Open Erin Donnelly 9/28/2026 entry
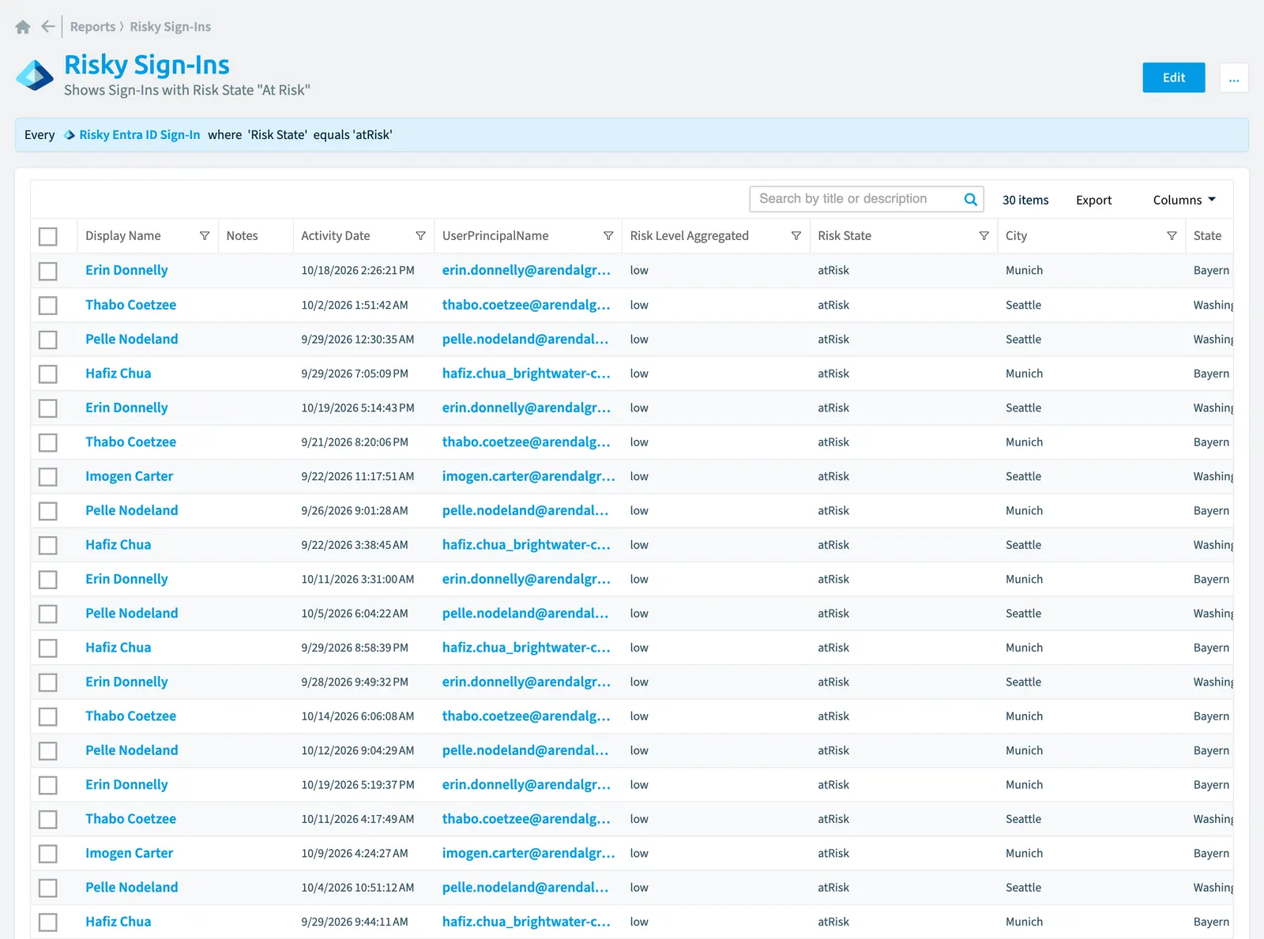This screenshot has width=1264, height=939. [x=126, y=682]
